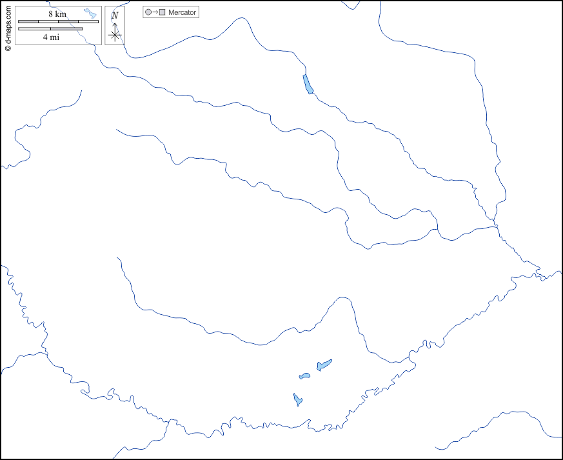Viewport: 563px width, 460px height.
Task: Click the letter N above the compass
Action: tap(115, 15)
